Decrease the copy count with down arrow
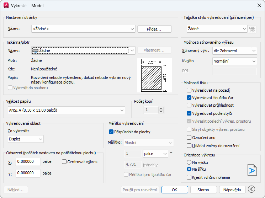The height and width of the screenshot is (198, 265). (161, 112)
